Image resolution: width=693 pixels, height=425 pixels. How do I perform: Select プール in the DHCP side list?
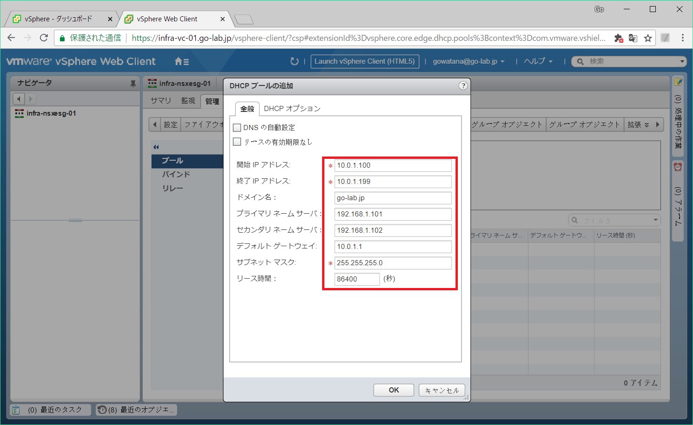[x=188, y=161]
